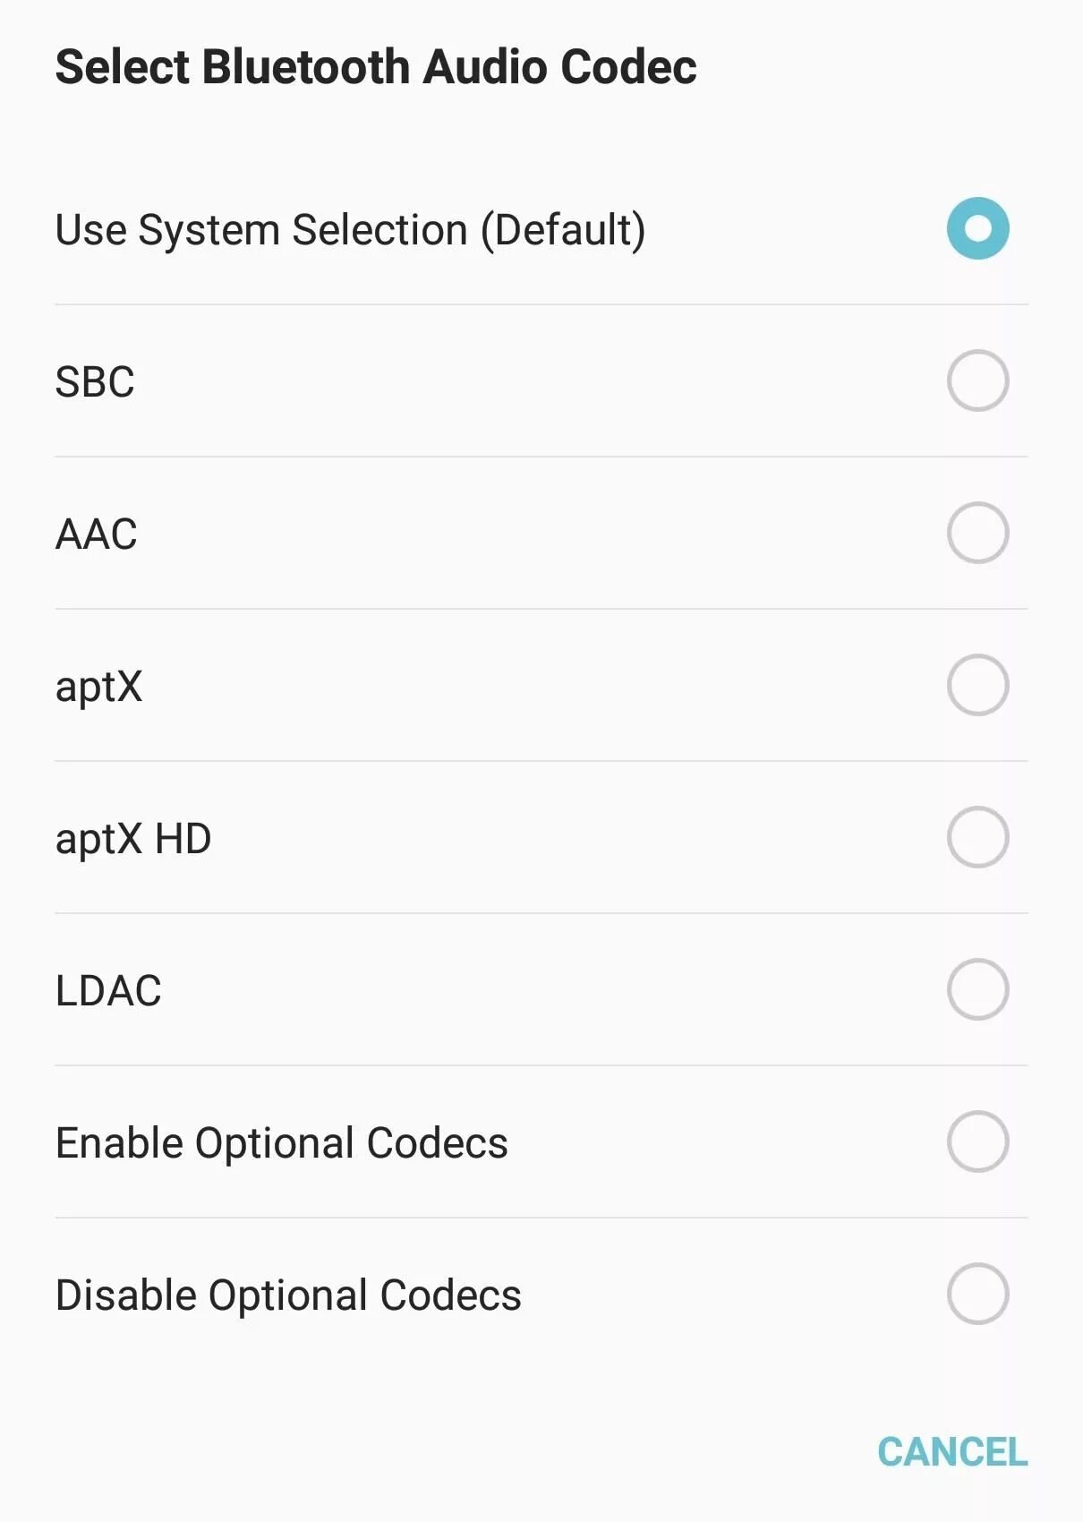The height and width of the screenshot is (1522, 1083).
Task: Pick the LDAC radio button
Action: (x=977, y=989)
